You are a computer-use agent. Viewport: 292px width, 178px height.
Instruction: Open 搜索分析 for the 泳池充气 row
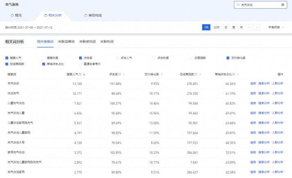264,93
